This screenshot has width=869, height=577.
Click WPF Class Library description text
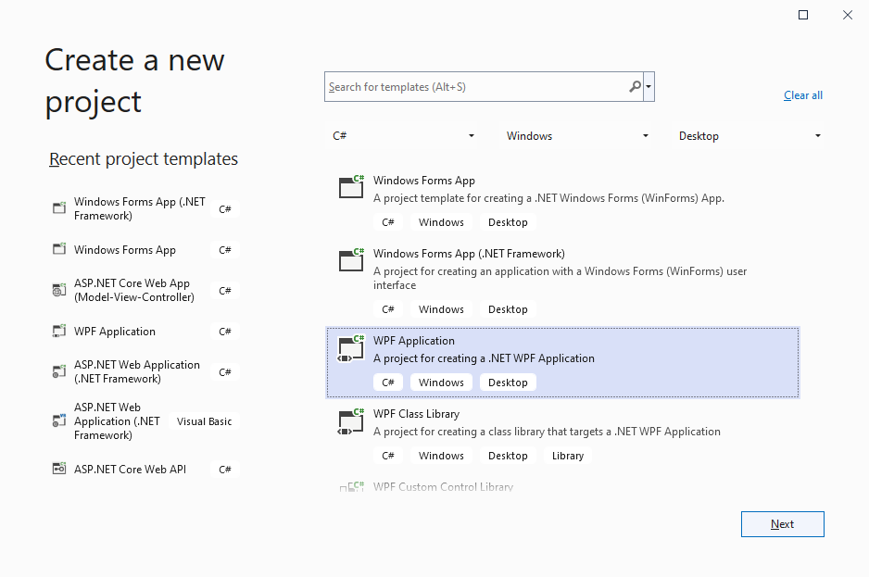[547, 432]
